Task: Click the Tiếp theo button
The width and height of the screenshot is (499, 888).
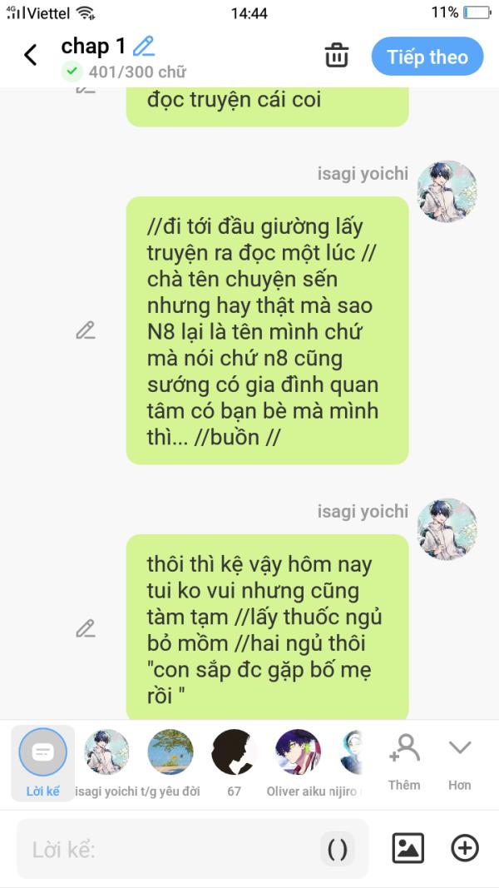Action: click(427, 57)
